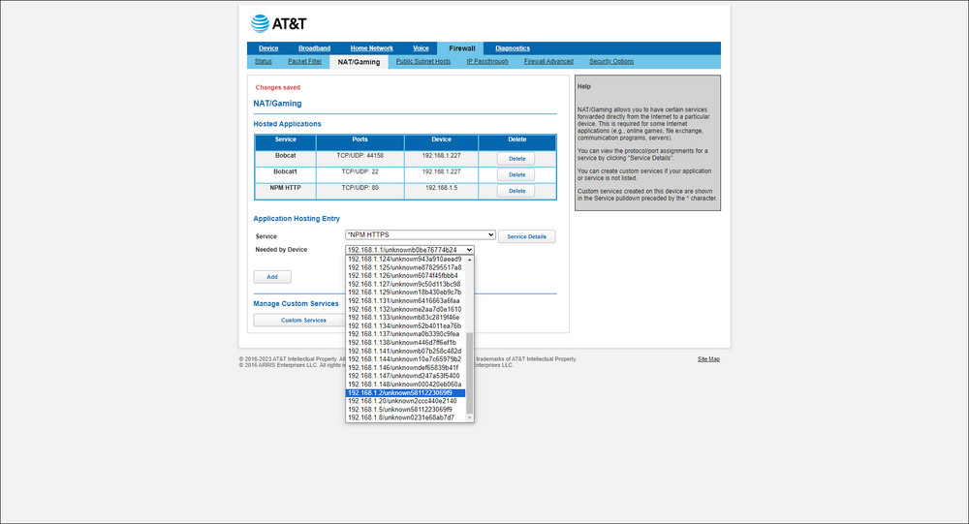Delete the Bobcat1 hosted application

[x=516, y=175]
